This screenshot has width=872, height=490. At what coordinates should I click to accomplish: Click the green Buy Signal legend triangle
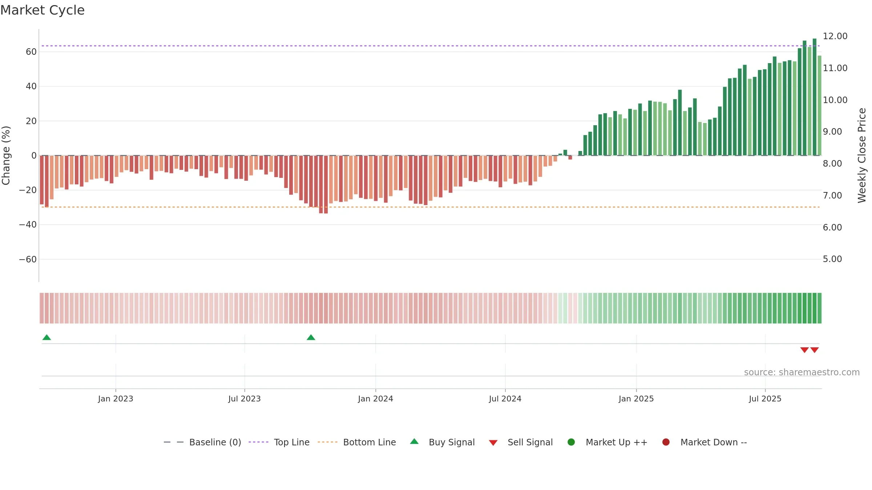coord(414,441)
